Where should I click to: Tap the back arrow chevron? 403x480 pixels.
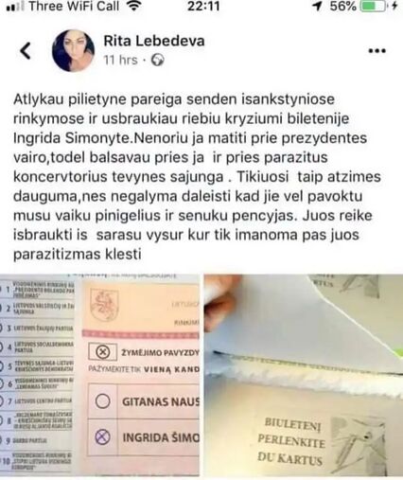point(26,51)
